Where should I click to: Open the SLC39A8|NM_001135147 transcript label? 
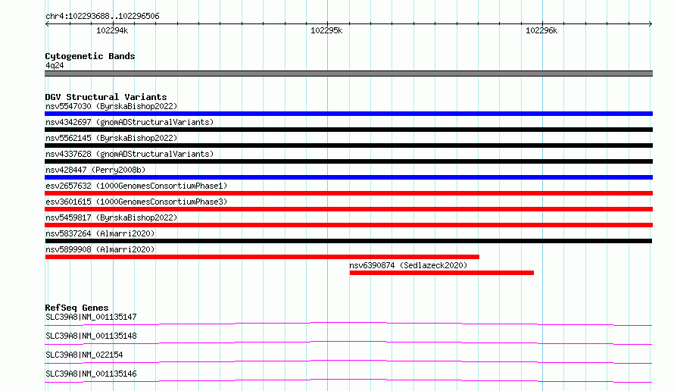[x=91, y=317]
